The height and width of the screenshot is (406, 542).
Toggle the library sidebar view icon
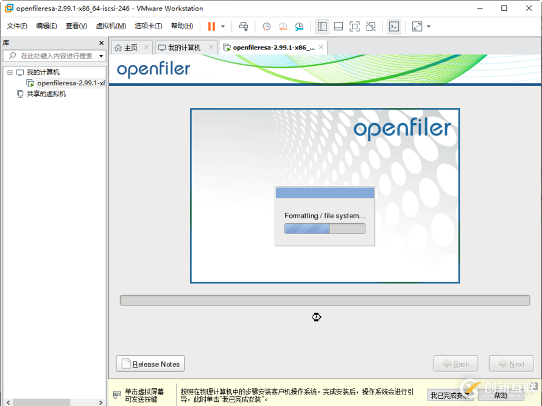pos(322,26)
